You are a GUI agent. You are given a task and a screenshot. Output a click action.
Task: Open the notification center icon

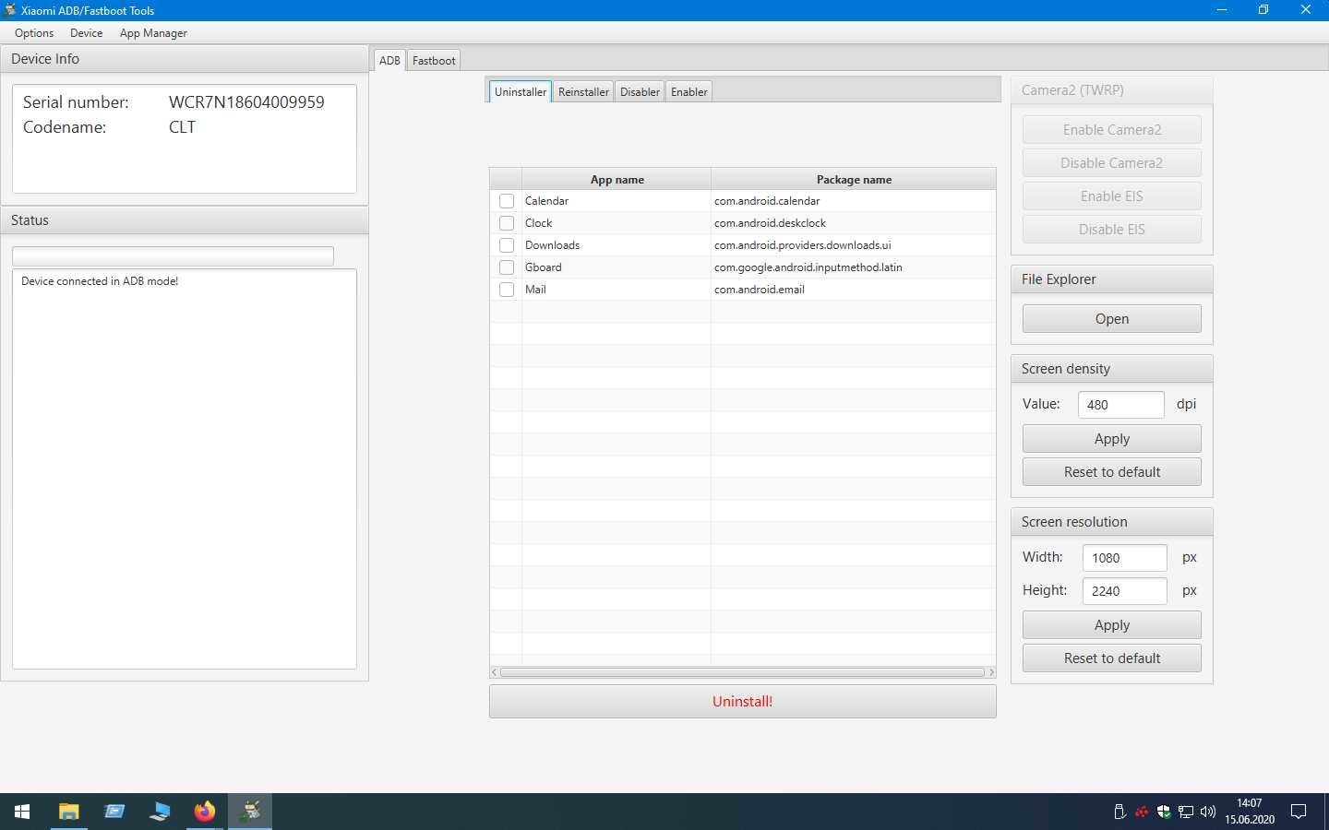pos(1299,812)
